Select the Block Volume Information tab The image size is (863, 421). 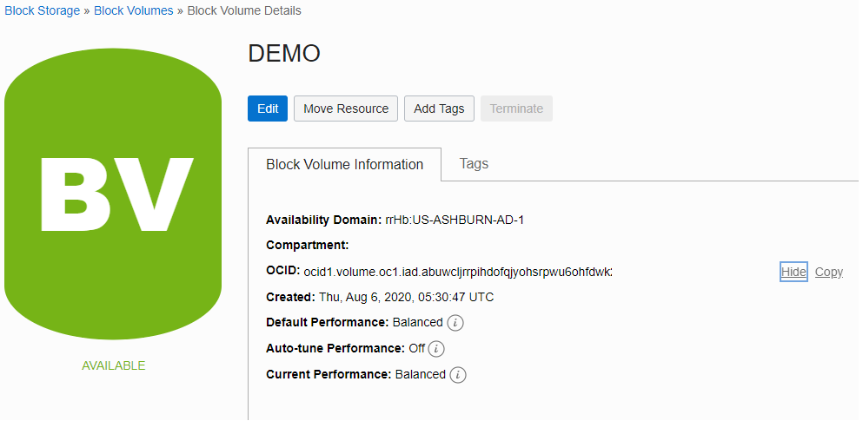pyautogui.click(x=344, y=164)
